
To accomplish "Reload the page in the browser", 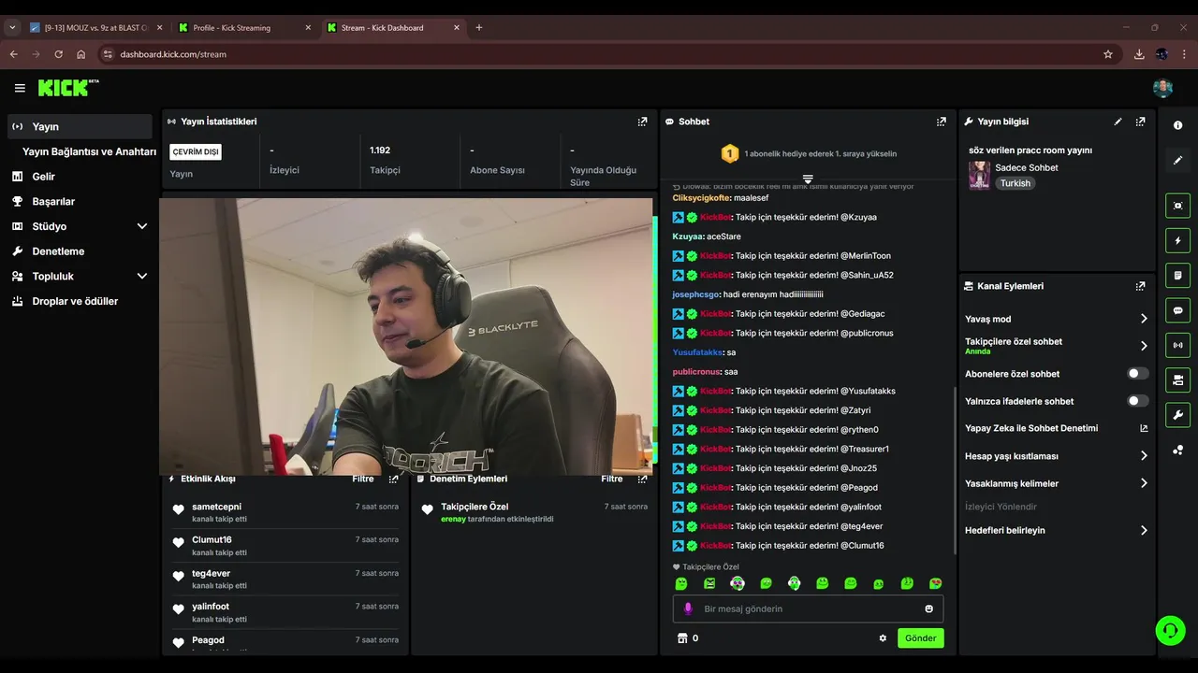I will (58, 54).
